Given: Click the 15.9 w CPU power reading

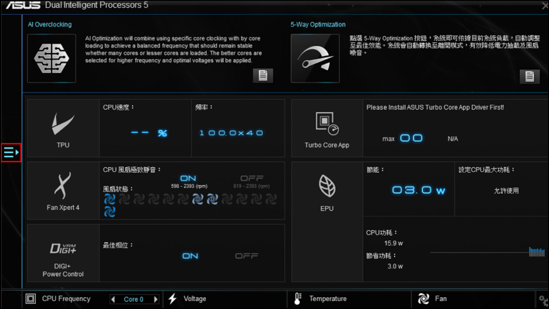Looking at the screenshot, I should [x=393, y=243].
